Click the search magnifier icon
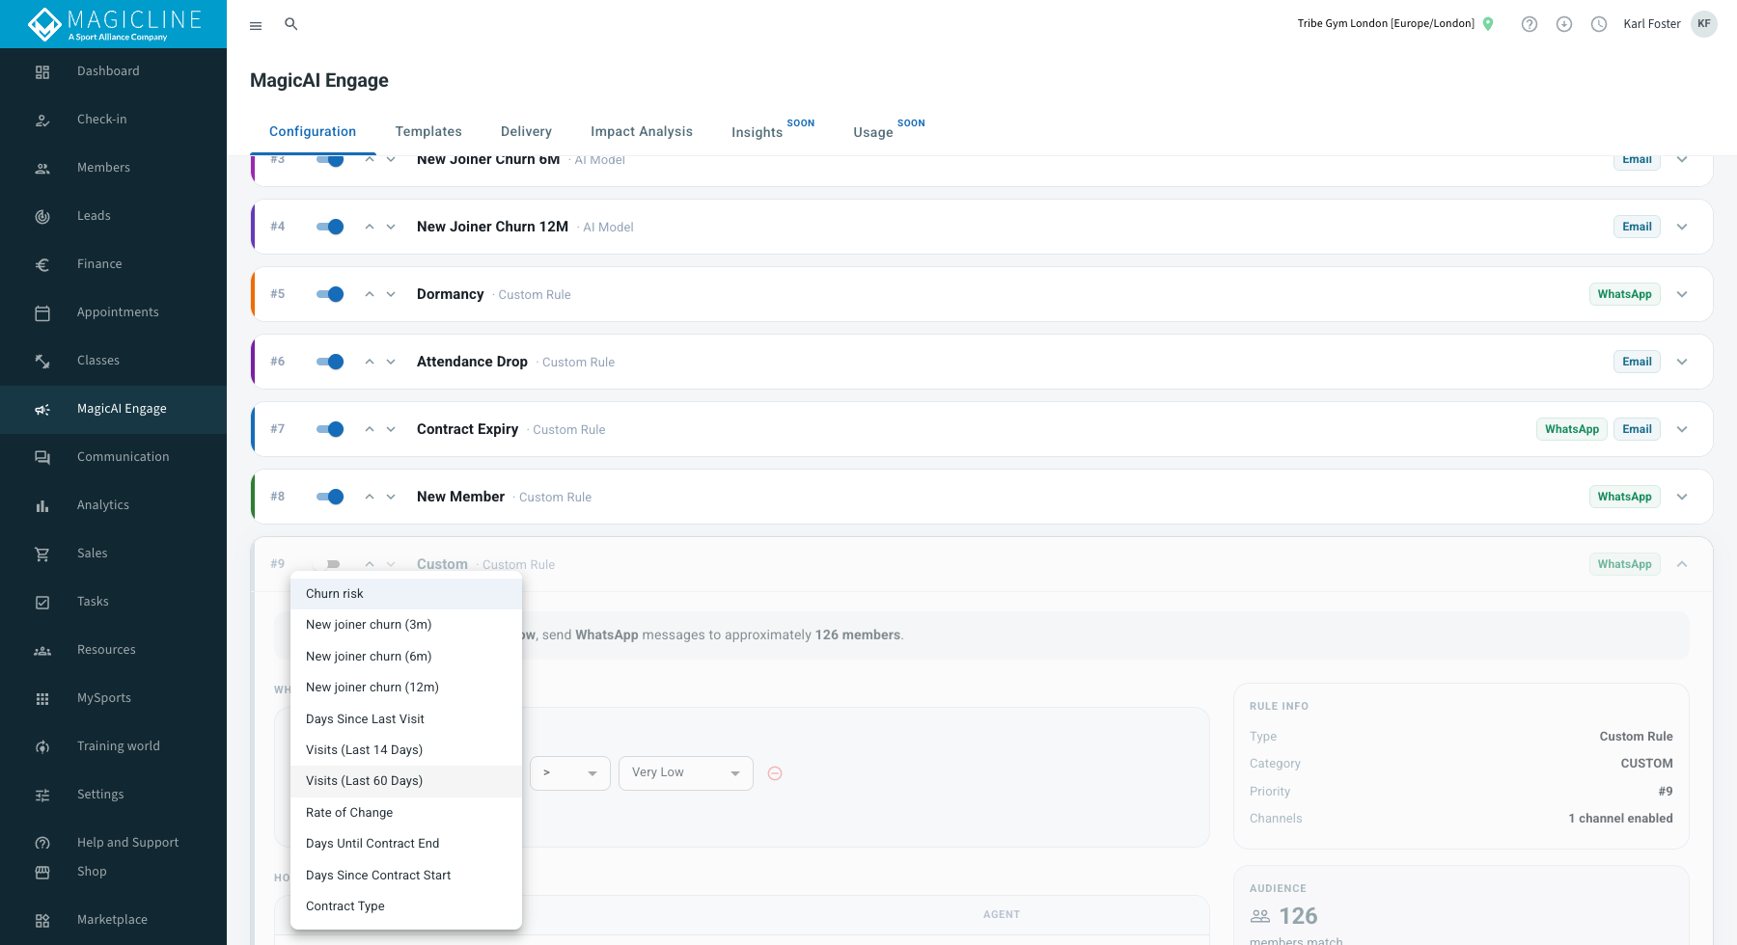The height and width of the screenshot is (945, 1737). pyautogui.click(x=290, y=24)
